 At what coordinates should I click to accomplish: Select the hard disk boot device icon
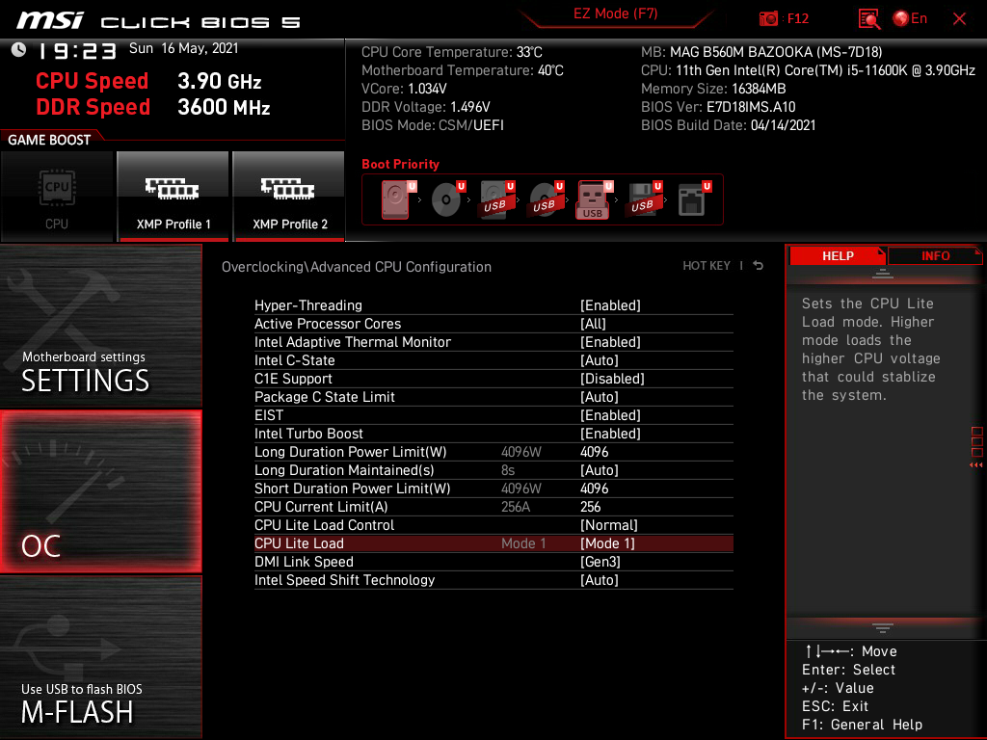(398, 199)
